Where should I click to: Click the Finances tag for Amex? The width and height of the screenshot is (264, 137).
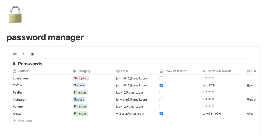click(80, 113)
